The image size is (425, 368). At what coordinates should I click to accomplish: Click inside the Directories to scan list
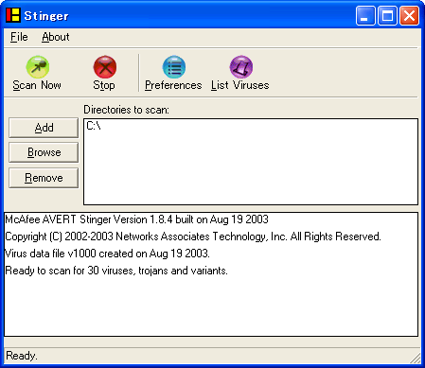tap(251, 162)
